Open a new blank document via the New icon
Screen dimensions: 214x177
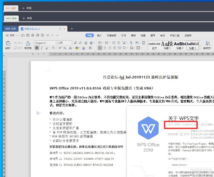click(23, 35)
